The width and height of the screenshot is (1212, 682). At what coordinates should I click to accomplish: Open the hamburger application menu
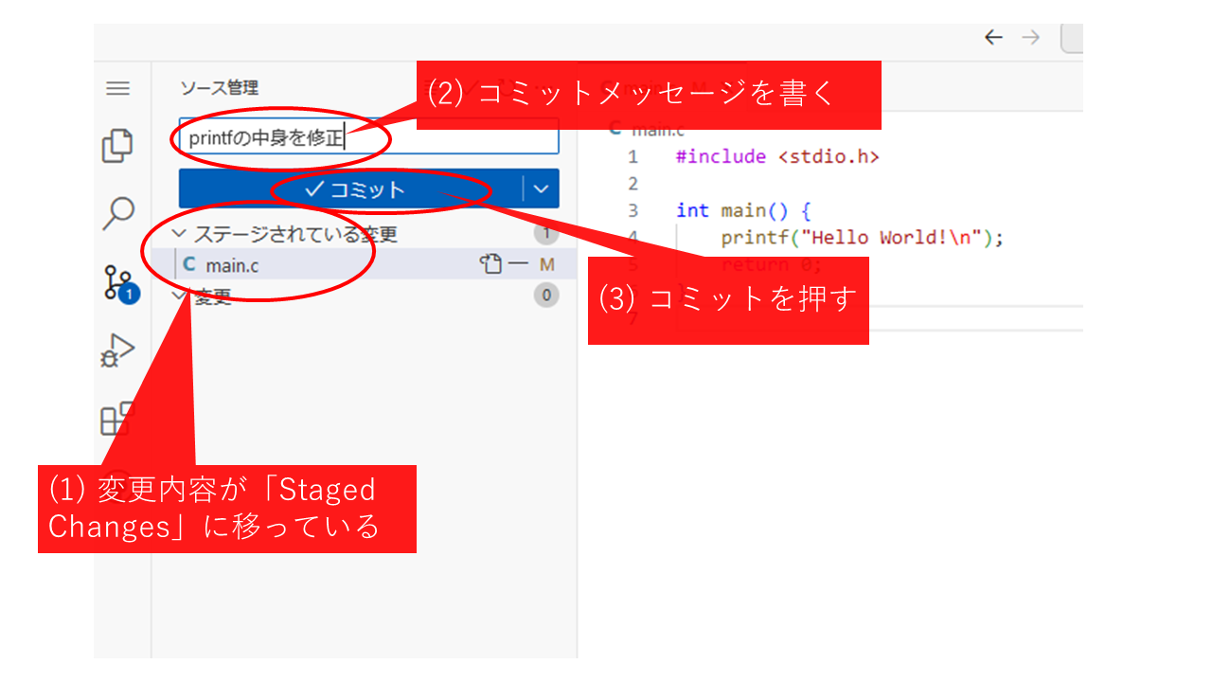coord(117,88)
